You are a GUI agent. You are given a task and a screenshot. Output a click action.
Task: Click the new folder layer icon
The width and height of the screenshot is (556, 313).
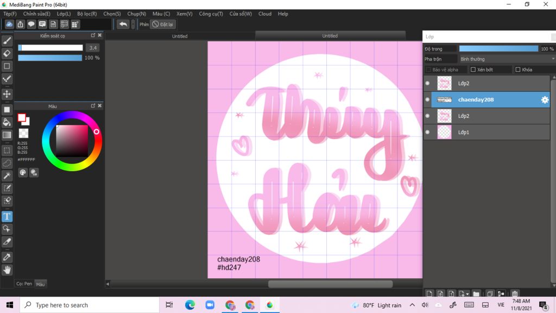coord(476,294)
